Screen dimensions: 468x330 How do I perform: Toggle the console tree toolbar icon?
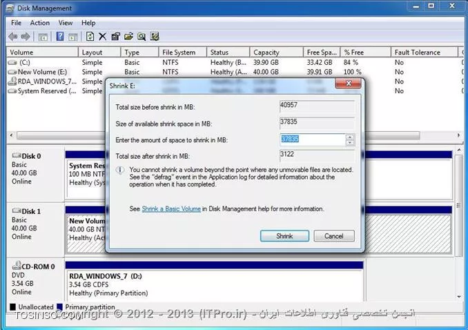[x=43, y=37]
